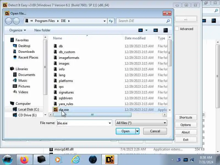This screenshot has height=165, width=220.
Task: Click the Back navigation button
Action: click(x=9, y=21)
